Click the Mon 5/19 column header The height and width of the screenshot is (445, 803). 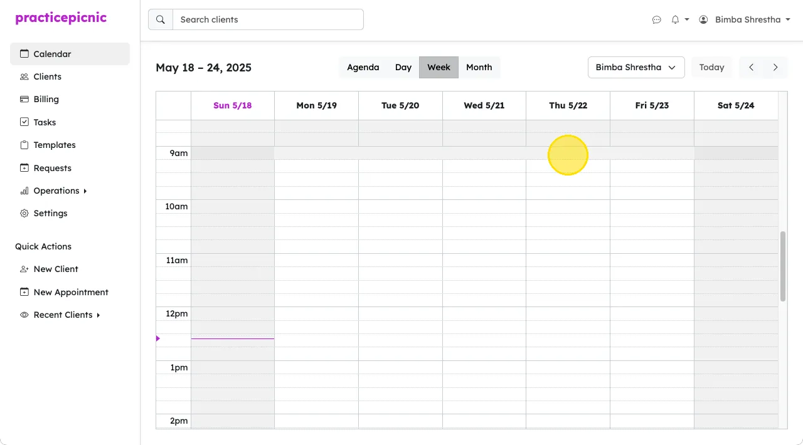pos(317,105)
